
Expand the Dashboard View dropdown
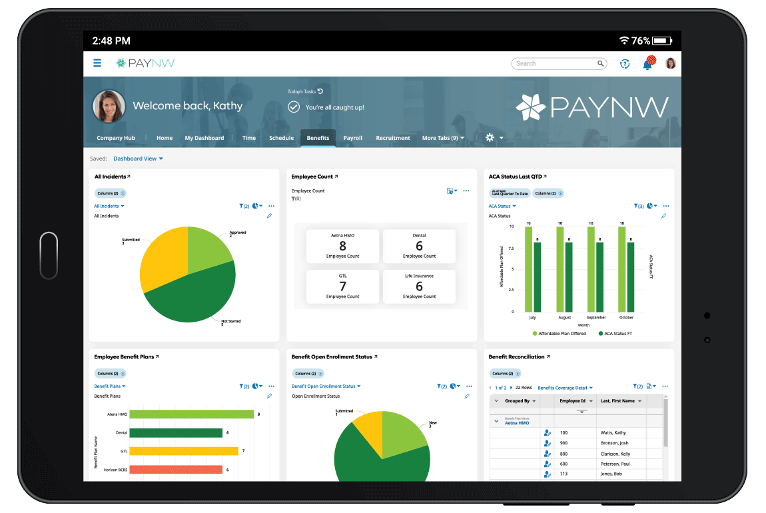pyautogui.click(x=138, y=159)
